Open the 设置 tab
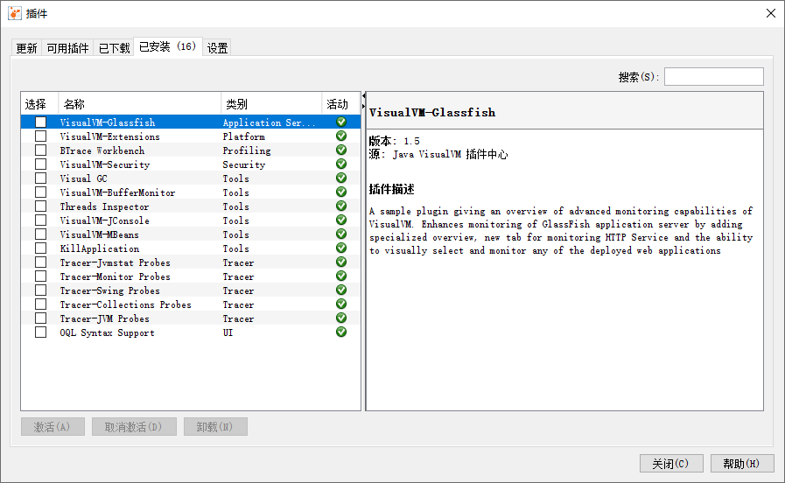 tap(217, 48)
